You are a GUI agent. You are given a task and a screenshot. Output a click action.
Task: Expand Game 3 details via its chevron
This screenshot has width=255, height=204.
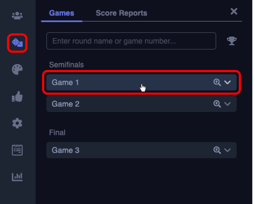coord(227,150)
